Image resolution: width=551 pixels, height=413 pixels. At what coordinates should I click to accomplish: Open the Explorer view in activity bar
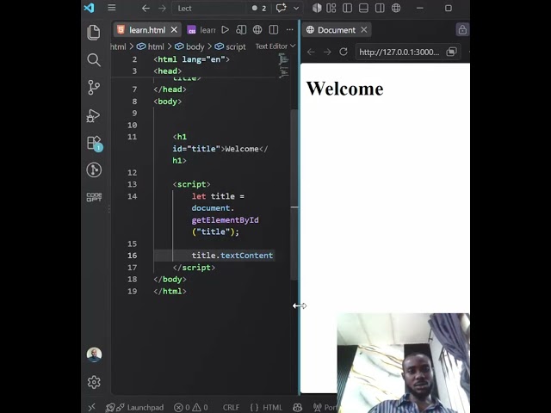click(x=94, y=33)
